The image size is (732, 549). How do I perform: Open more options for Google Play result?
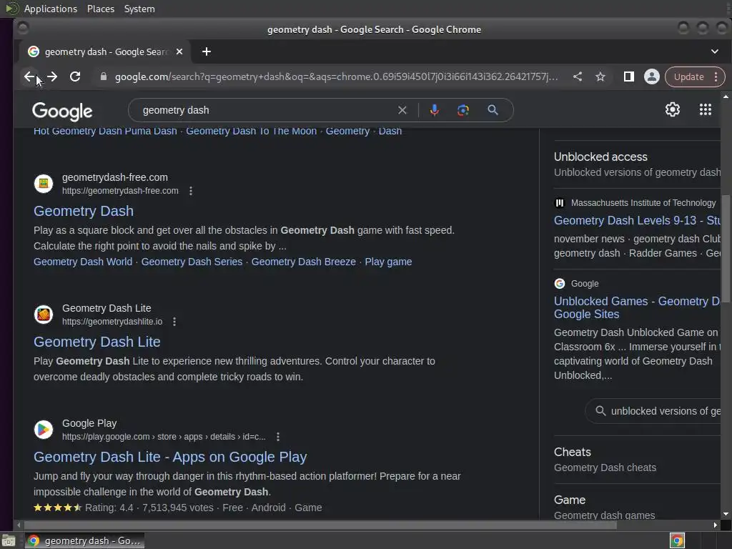point(278,437)
